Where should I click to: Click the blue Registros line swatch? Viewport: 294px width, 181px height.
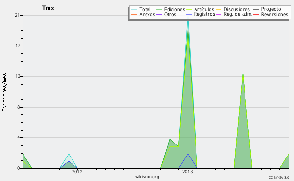click(189, 14)
